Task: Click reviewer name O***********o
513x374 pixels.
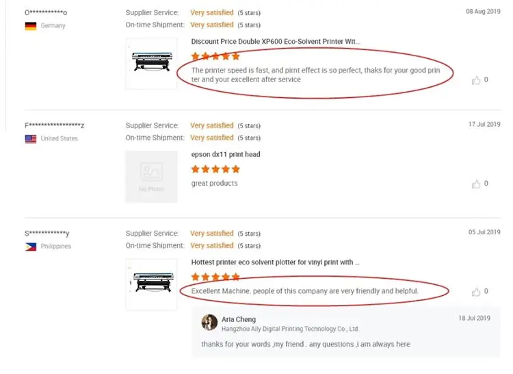Action: point(46,13)
